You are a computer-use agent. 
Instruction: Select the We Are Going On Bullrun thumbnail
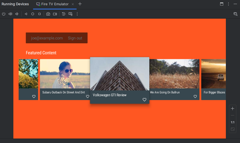coord(174,74)
